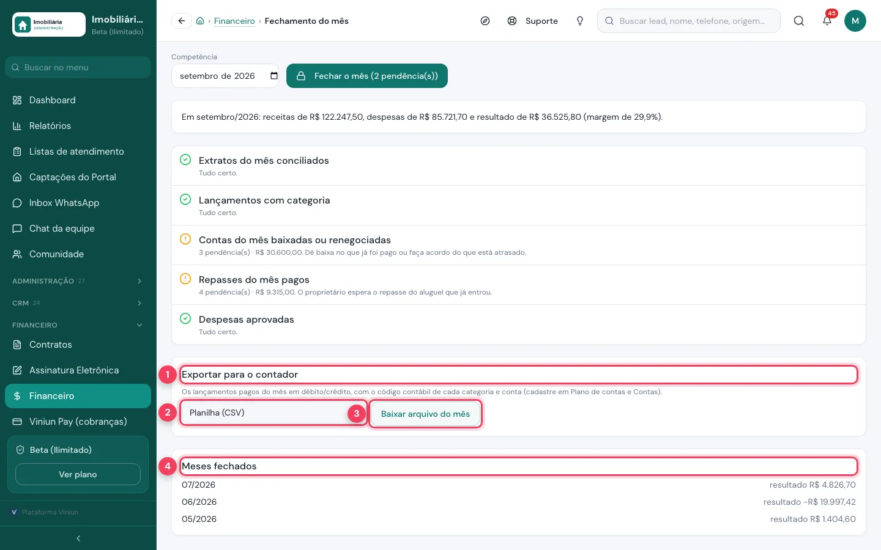Select Lançamentos com categoria row
This screenshot has width=881, height=550.
click(519, 205)
